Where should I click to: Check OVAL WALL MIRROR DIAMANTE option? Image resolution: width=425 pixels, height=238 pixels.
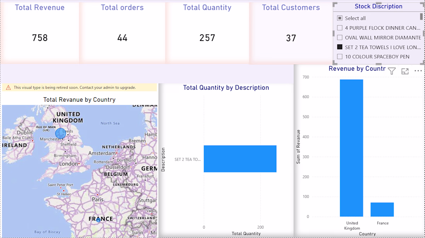point(340,37)
